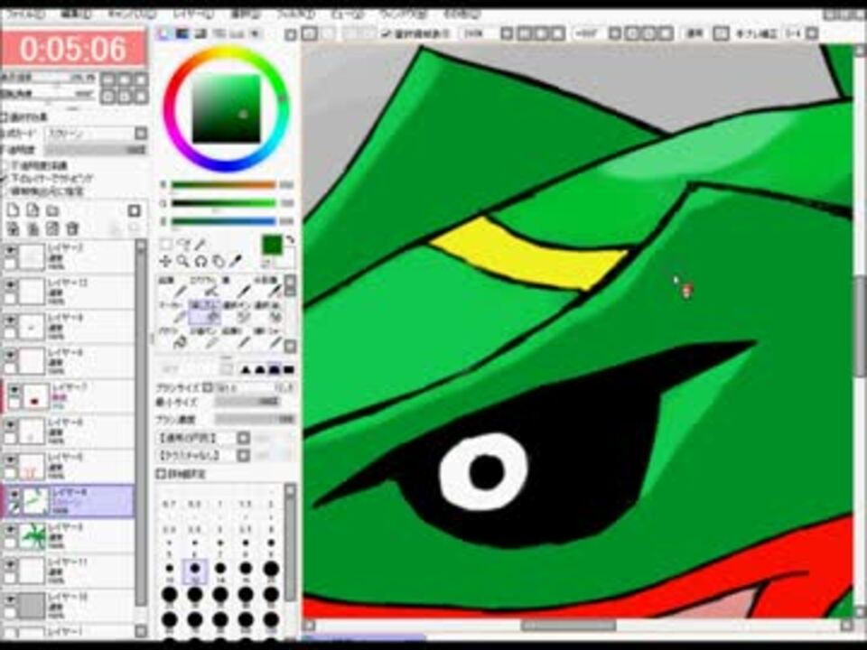Image resolution: width=867 pixels, height=650 pixels.
Task: Click the canvas horizontal scrollbar
Action: [568, 625]
